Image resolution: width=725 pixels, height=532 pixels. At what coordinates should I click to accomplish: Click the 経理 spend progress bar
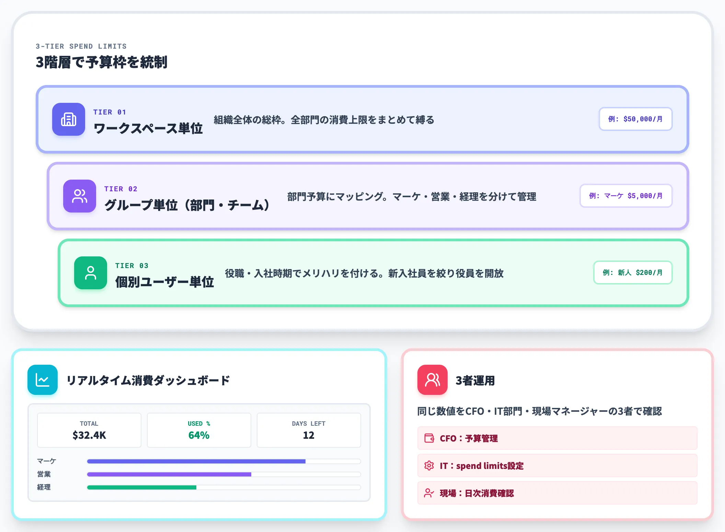click(224, 487)
